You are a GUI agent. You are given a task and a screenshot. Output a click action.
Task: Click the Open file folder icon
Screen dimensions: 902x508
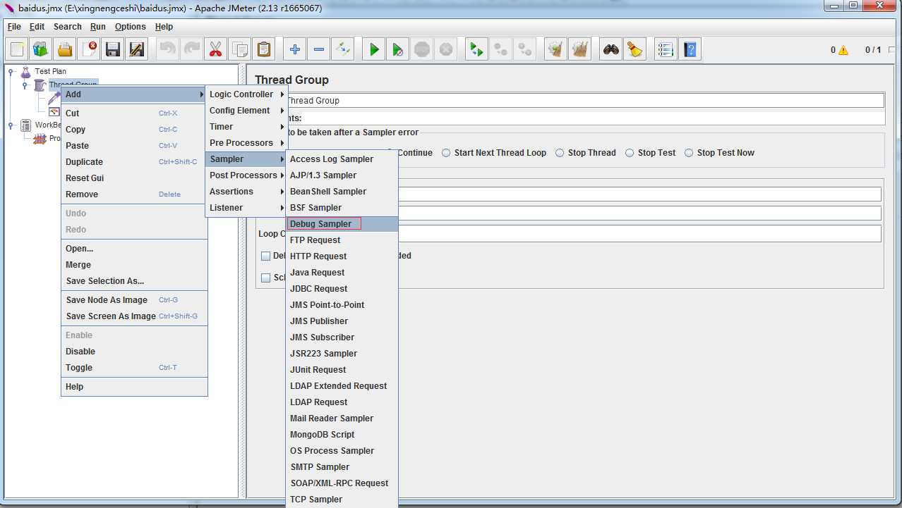[65, 49]
